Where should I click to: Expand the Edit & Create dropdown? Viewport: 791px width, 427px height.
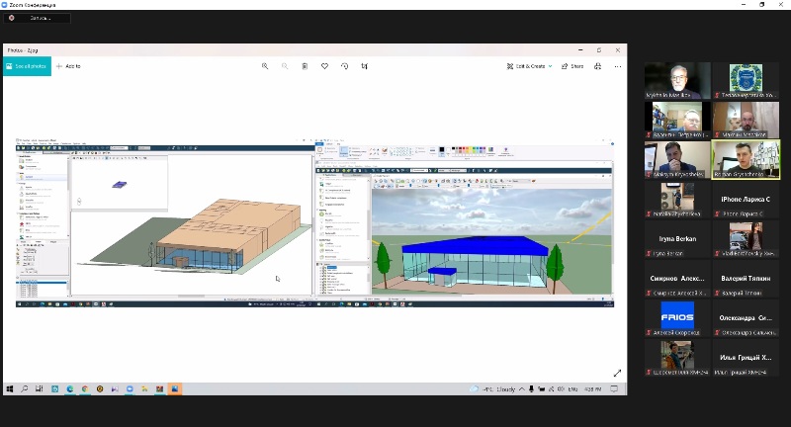click(x=529, y=66)
